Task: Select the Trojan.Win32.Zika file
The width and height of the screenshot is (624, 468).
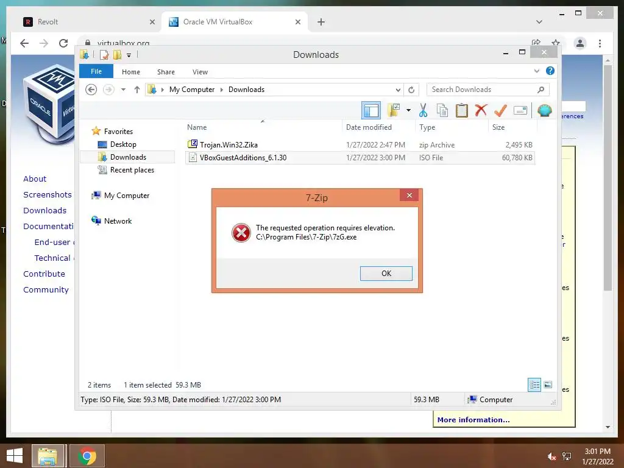Action: click(360, 145)
